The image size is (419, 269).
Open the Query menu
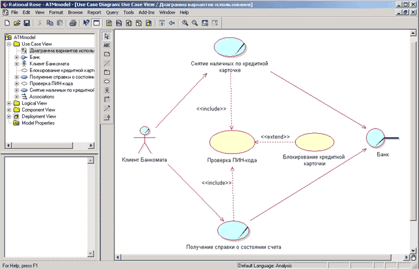pyautogui.click(x=111, y=12)
